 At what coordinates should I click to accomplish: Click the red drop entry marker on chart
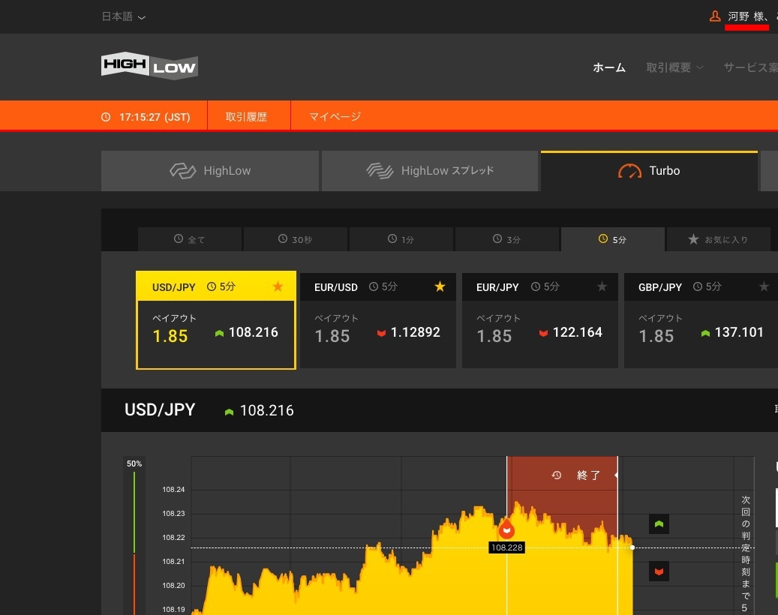click(506, 529)
